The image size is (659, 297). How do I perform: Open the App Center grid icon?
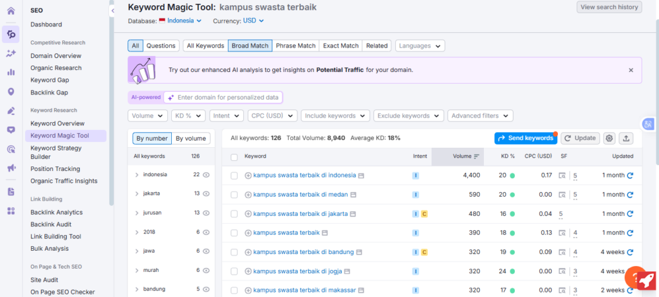coord(10,211)
